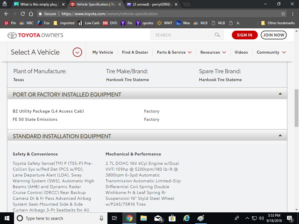Viewport: 299px width, 224px height.
Task: Click the Secure site info label
Action: [48, 14]
